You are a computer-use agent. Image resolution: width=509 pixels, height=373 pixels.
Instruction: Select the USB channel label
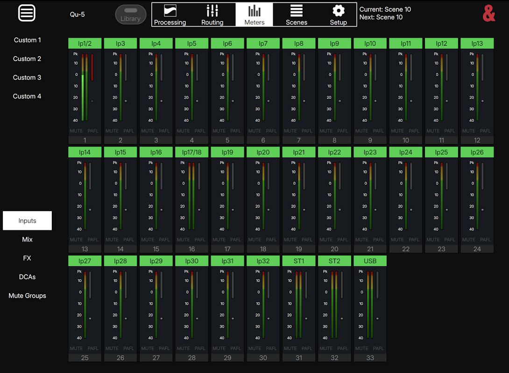point(370,261)
